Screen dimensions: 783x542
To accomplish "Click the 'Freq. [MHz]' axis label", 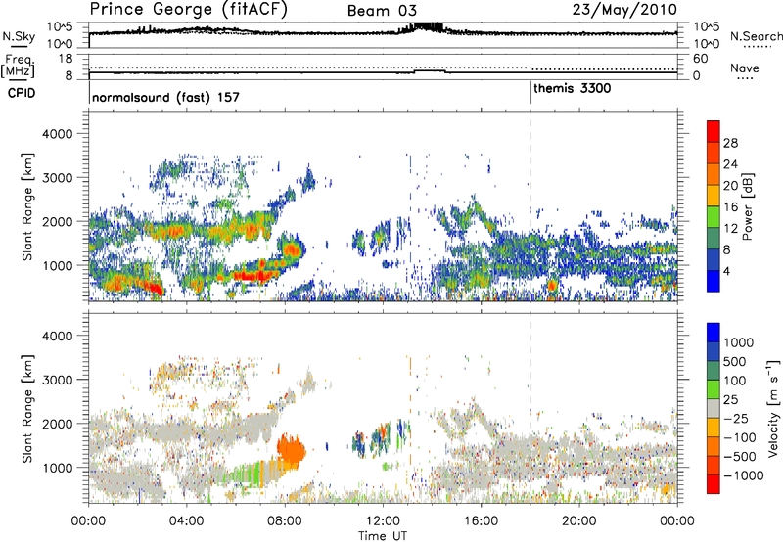I will pyautogui.click(x=18, y=67).
